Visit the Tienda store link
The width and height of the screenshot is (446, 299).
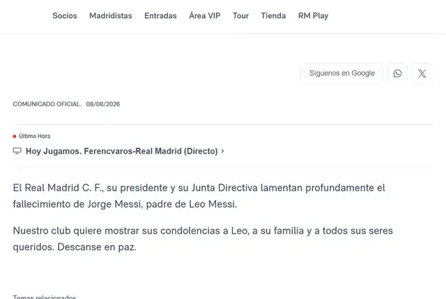click(273, 15)
